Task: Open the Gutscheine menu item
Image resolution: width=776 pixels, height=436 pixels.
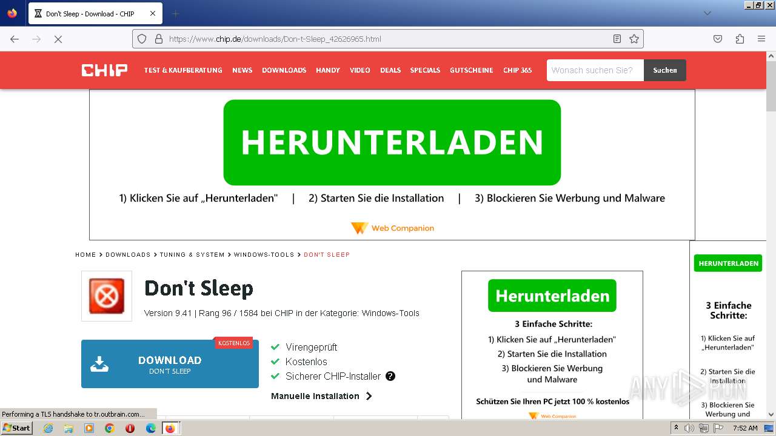Action: [x=471, y=70]
